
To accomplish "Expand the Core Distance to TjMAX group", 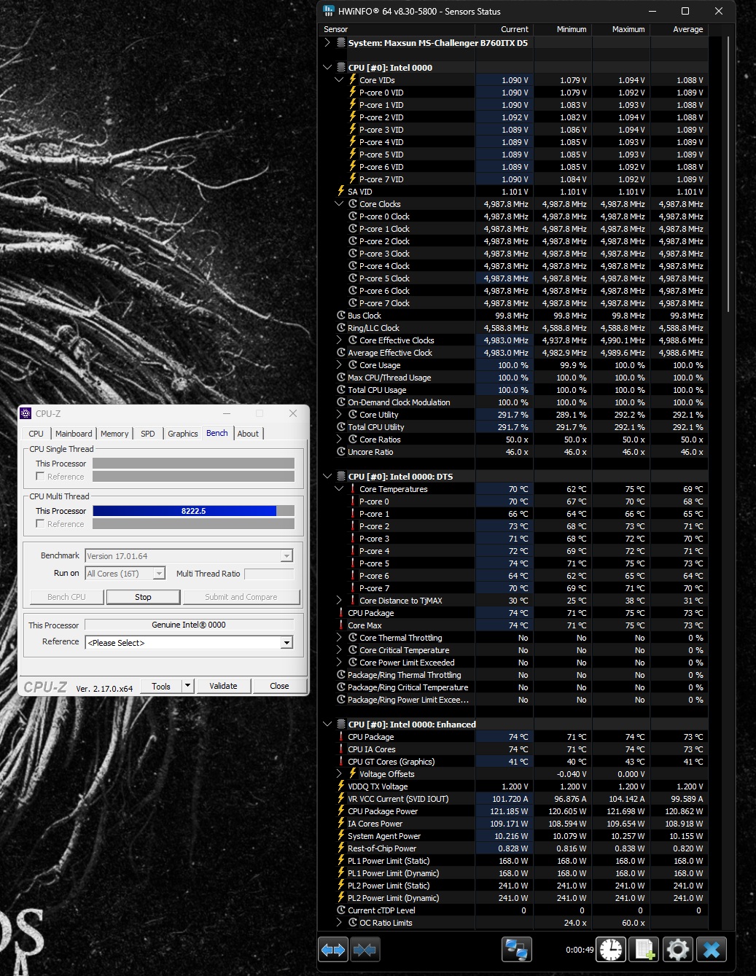I will 339,601.
